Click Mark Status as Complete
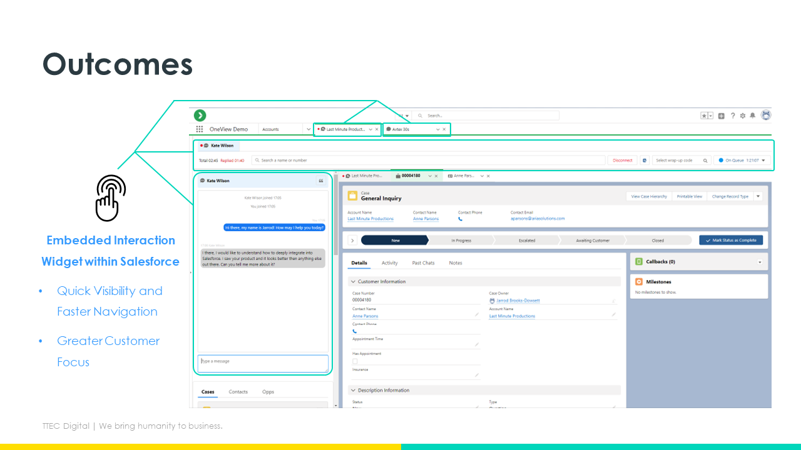This screenshot has width=801, height=450. click(x=731, y=241)
